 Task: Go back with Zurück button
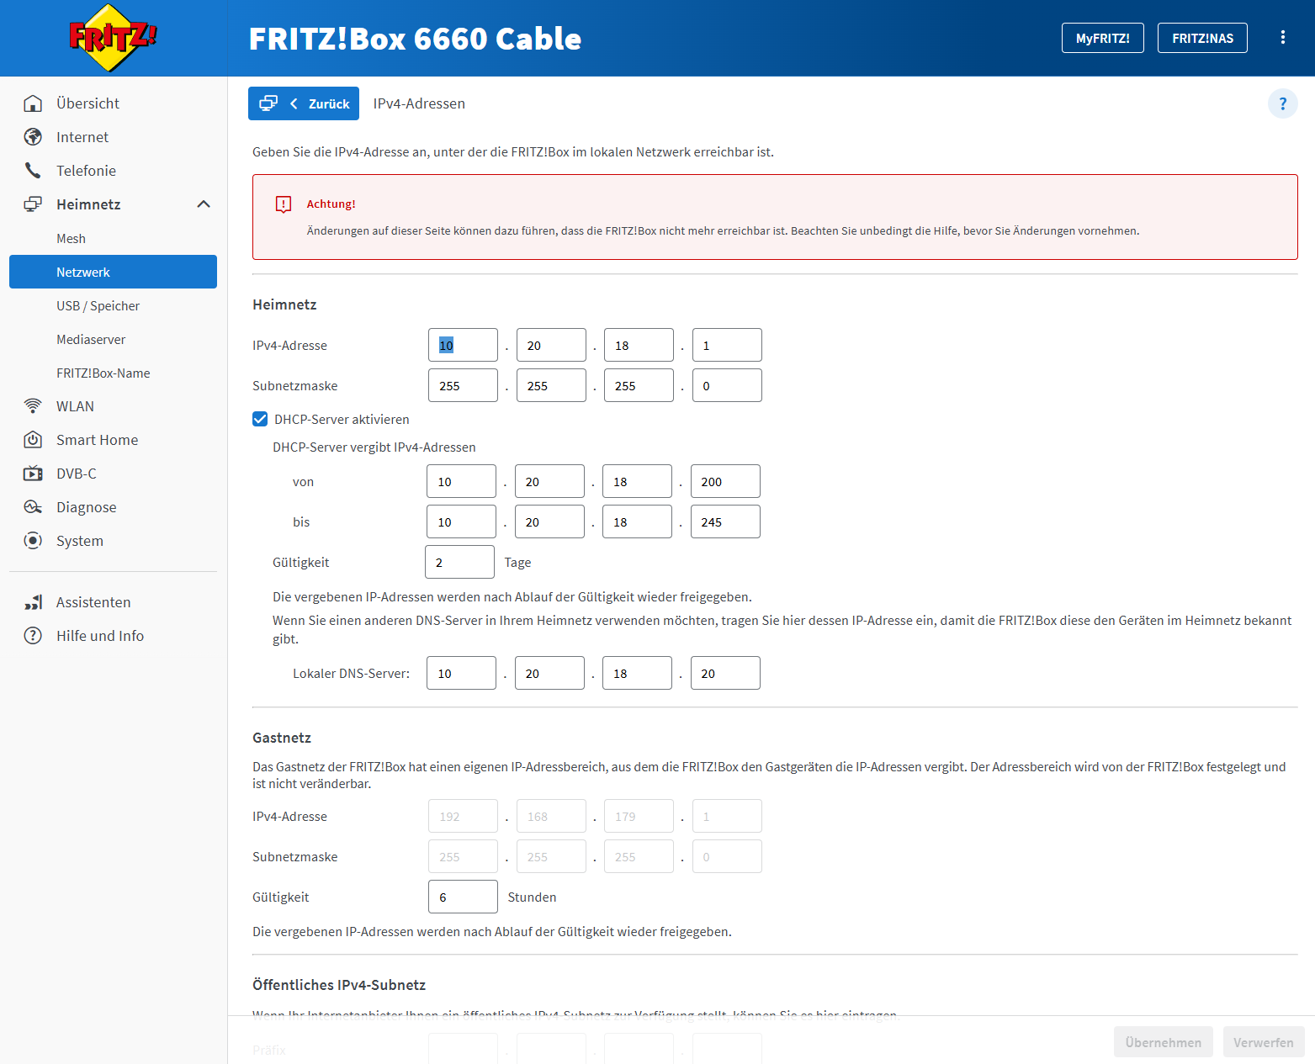click(x=304, y=103)
